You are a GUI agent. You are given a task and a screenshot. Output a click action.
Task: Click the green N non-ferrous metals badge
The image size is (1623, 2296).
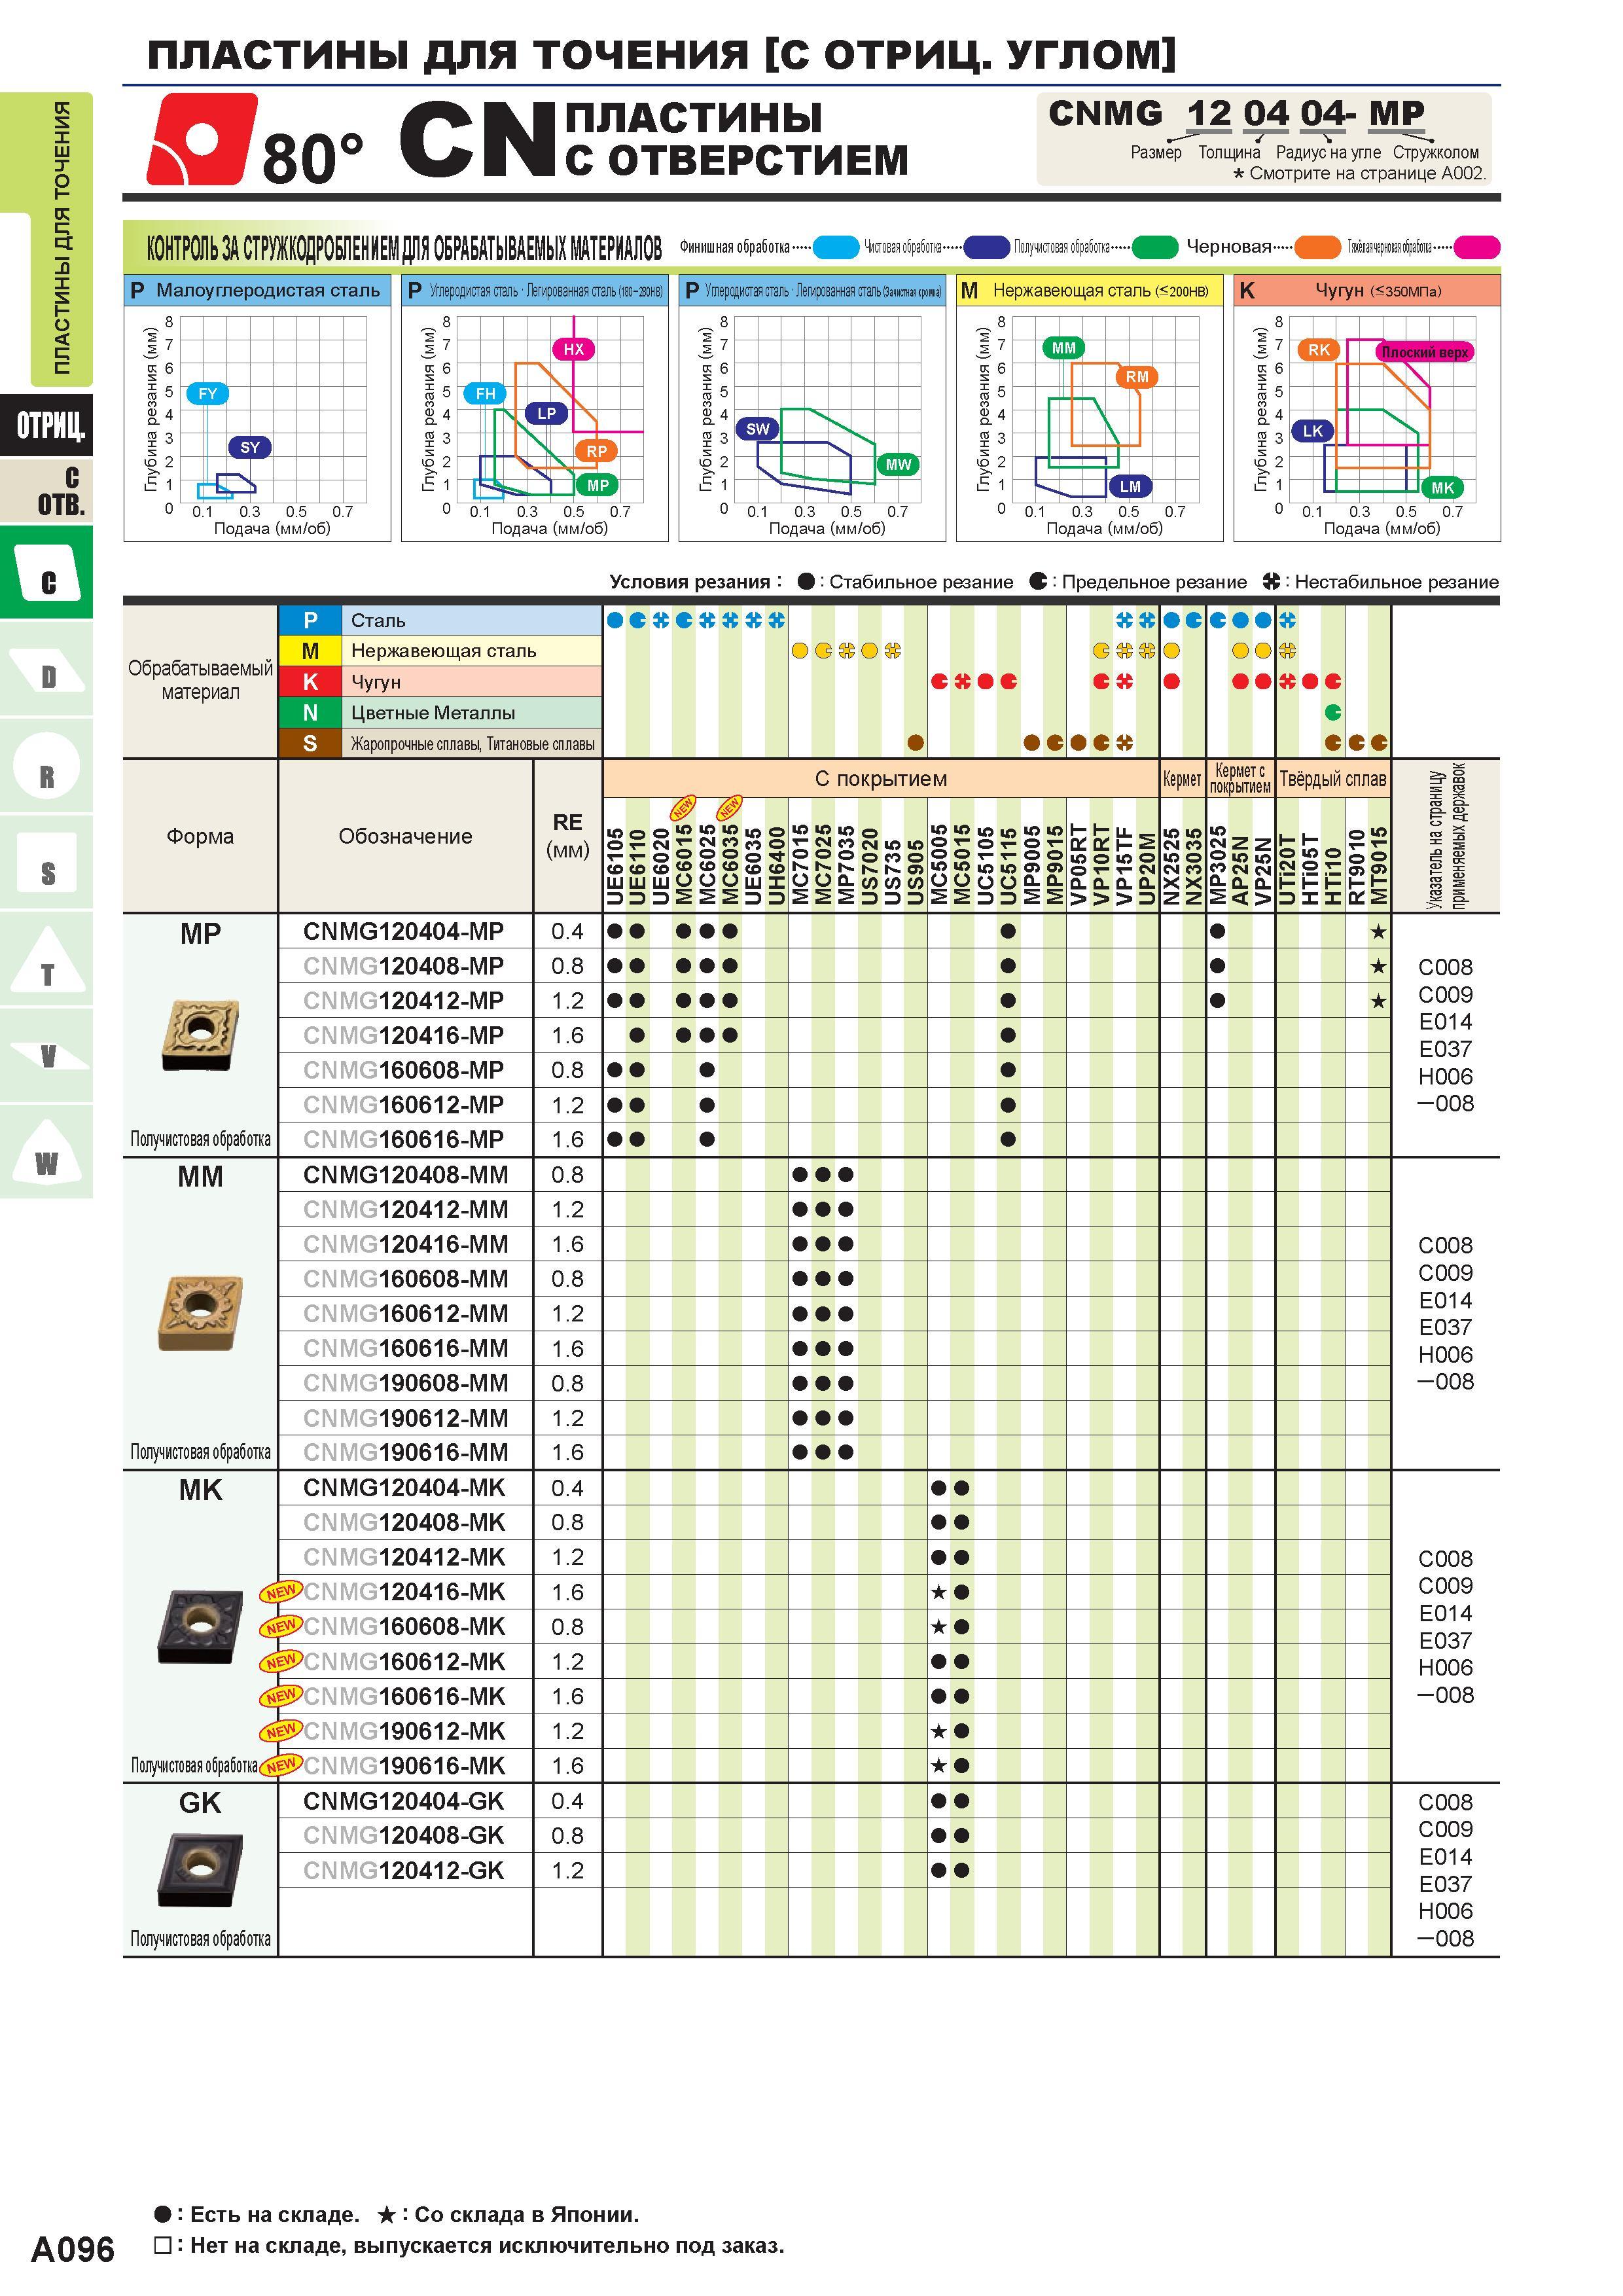click(x=310, y=713)
